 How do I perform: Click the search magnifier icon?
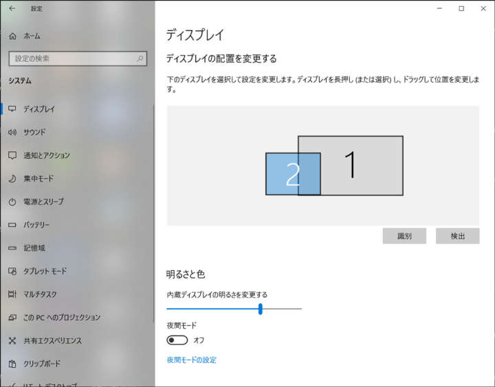pyautogui.click(x=140, y=58)
